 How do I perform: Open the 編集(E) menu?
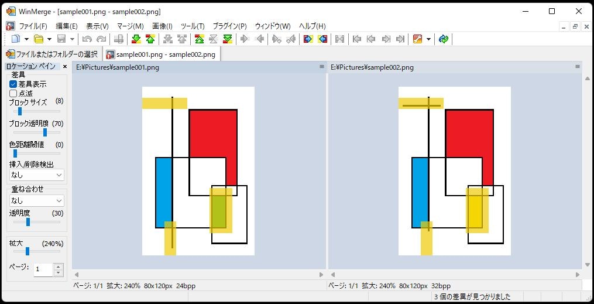pyautogui.click(x=66, y=26)
